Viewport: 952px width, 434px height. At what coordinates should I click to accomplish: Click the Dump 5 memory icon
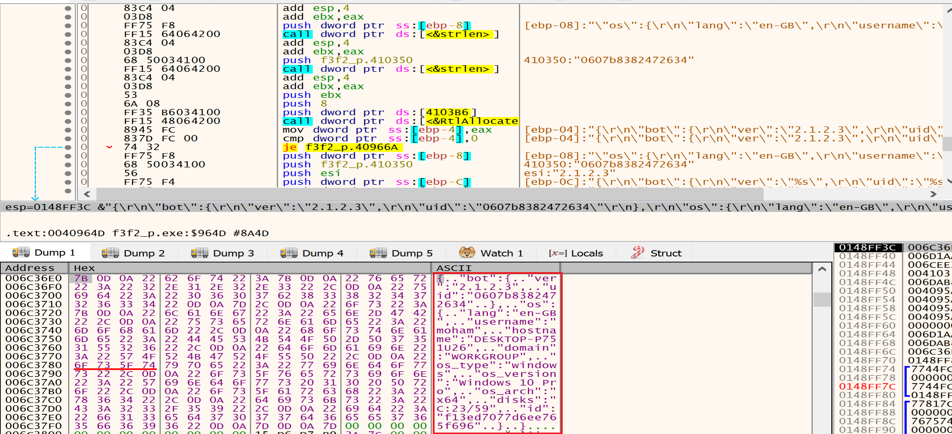pos(378,252)
